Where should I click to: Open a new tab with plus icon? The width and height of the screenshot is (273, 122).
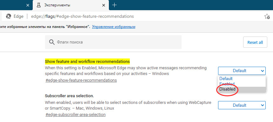[114, 5]
